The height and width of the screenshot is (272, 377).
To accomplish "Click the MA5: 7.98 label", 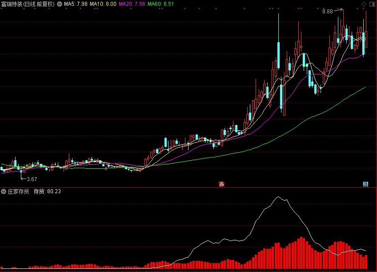I will [76, 4].
